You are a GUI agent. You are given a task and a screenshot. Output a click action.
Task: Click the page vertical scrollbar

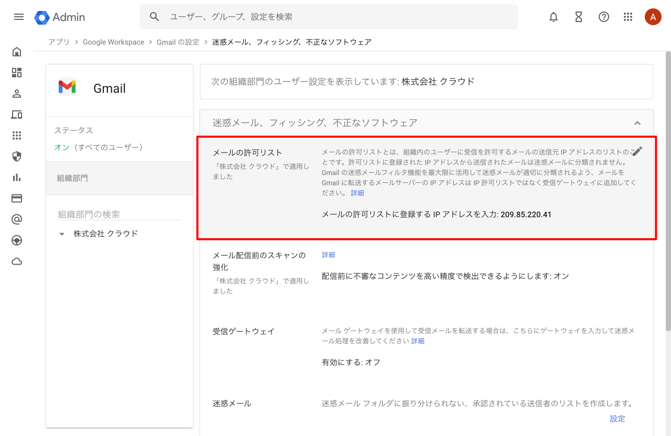(668, 191)
